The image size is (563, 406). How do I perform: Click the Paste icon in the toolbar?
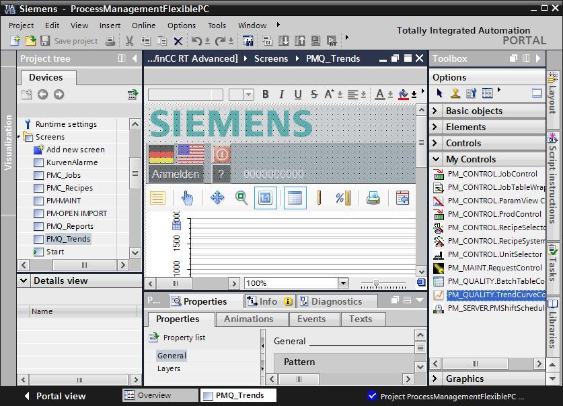tap(162, 41)
